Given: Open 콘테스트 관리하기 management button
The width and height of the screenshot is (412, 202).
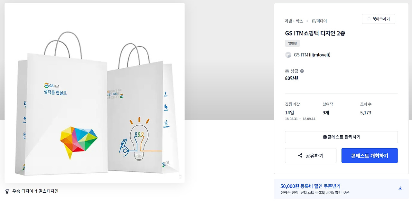Looking at the screenshot, I should pyautogui.click(x=341, y=137).
